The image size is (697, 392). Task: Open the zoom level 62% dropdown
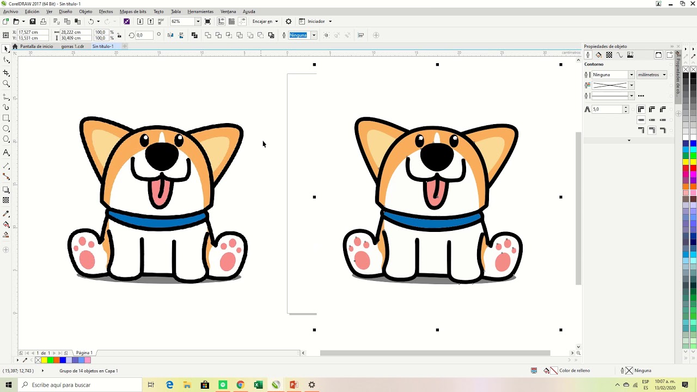pyautogui.click(x=198, y=21)
